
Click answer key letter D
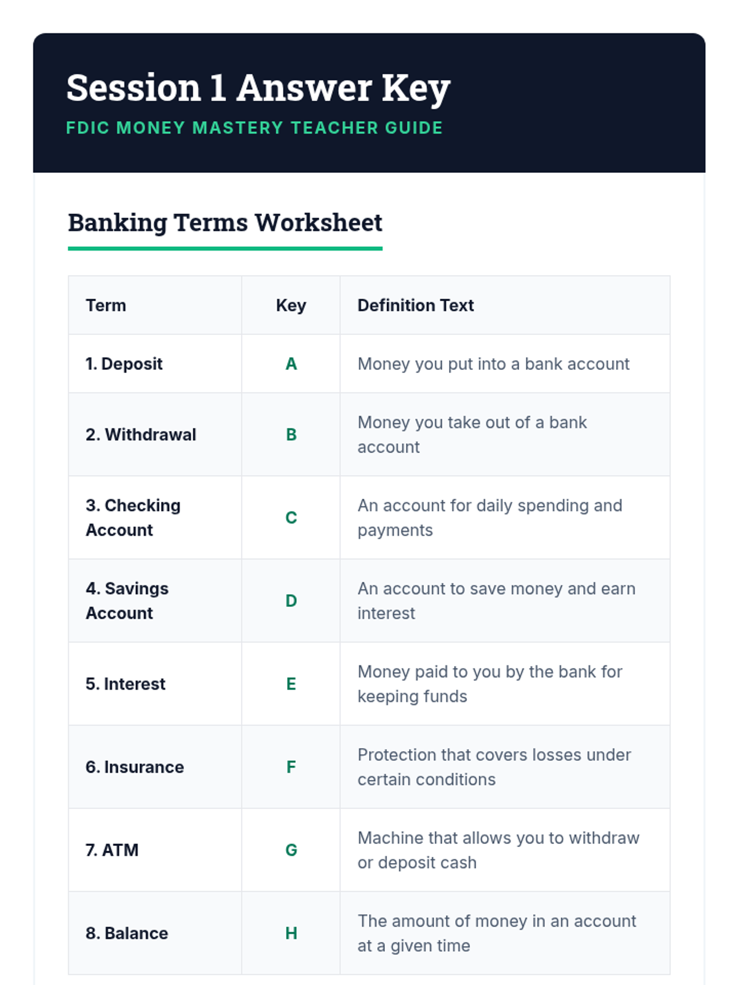pyautogui.click(x=291, y=601)
